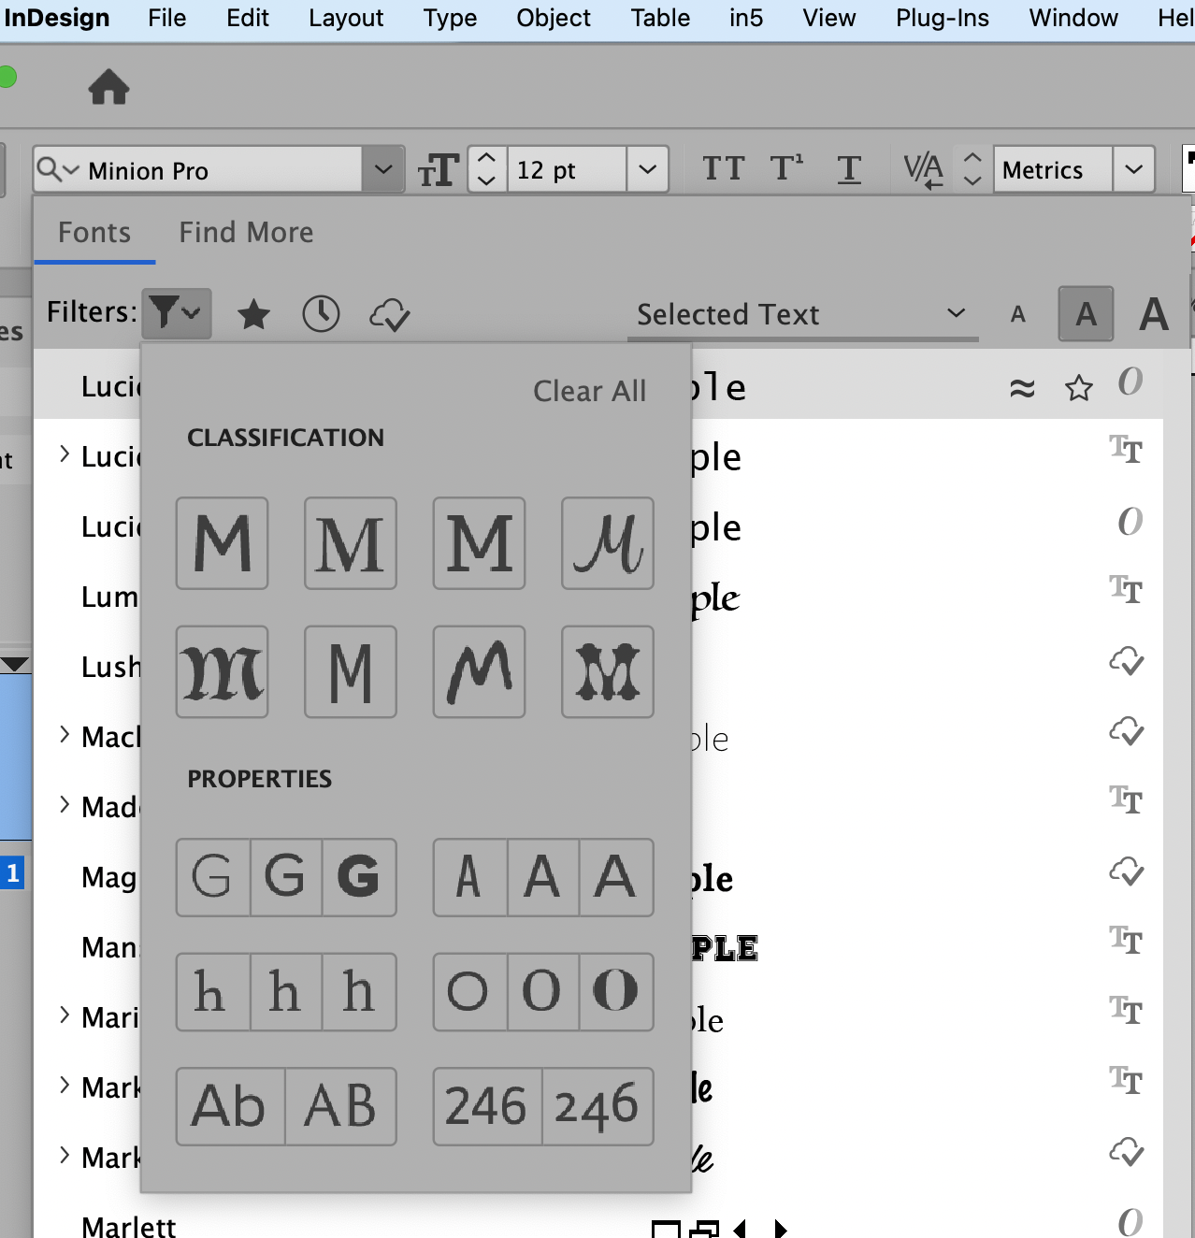Select the Serif classification filter
This screenshot has width=1195, height=1238.
[351, 543]
